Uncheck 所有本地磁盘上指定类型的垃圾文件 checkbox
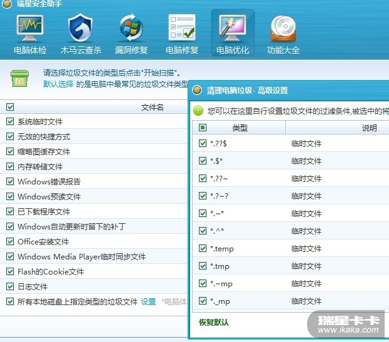 point(10,301)
